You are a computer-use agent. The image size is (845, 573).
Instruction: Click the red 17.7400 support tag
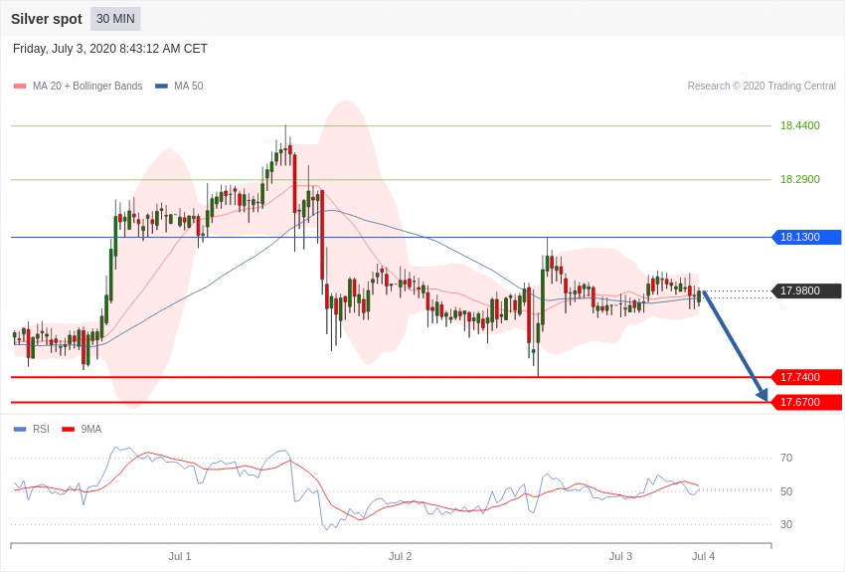pos(803,378)
